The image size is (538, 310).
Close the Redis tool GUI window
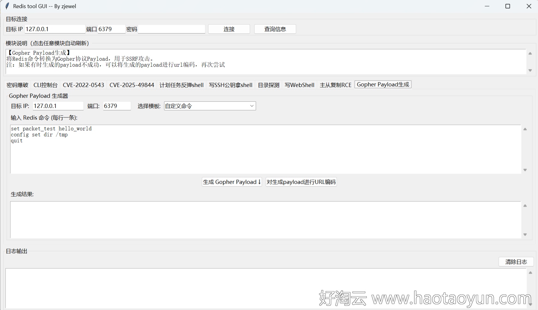coord(529,6)
